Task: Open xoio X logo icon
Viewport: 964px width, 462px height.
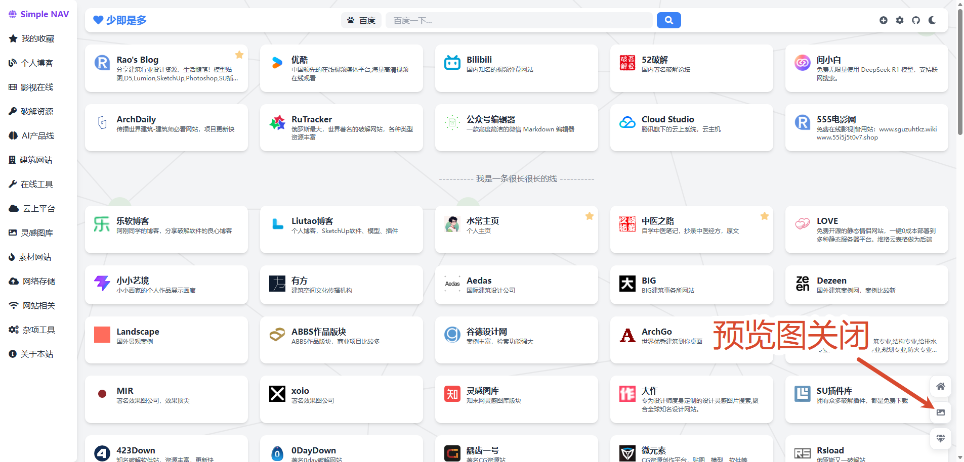Action: [277, 394]
